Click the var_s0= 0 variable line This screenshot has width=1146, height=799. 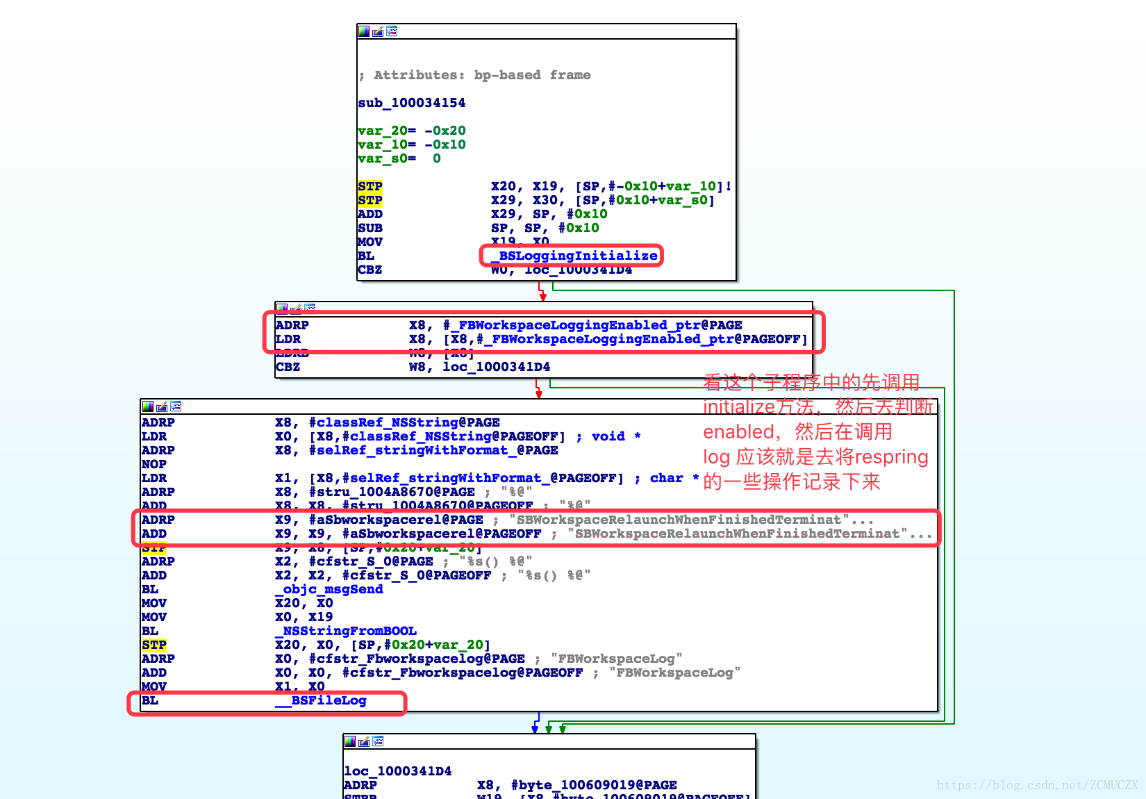pos(399,158)
